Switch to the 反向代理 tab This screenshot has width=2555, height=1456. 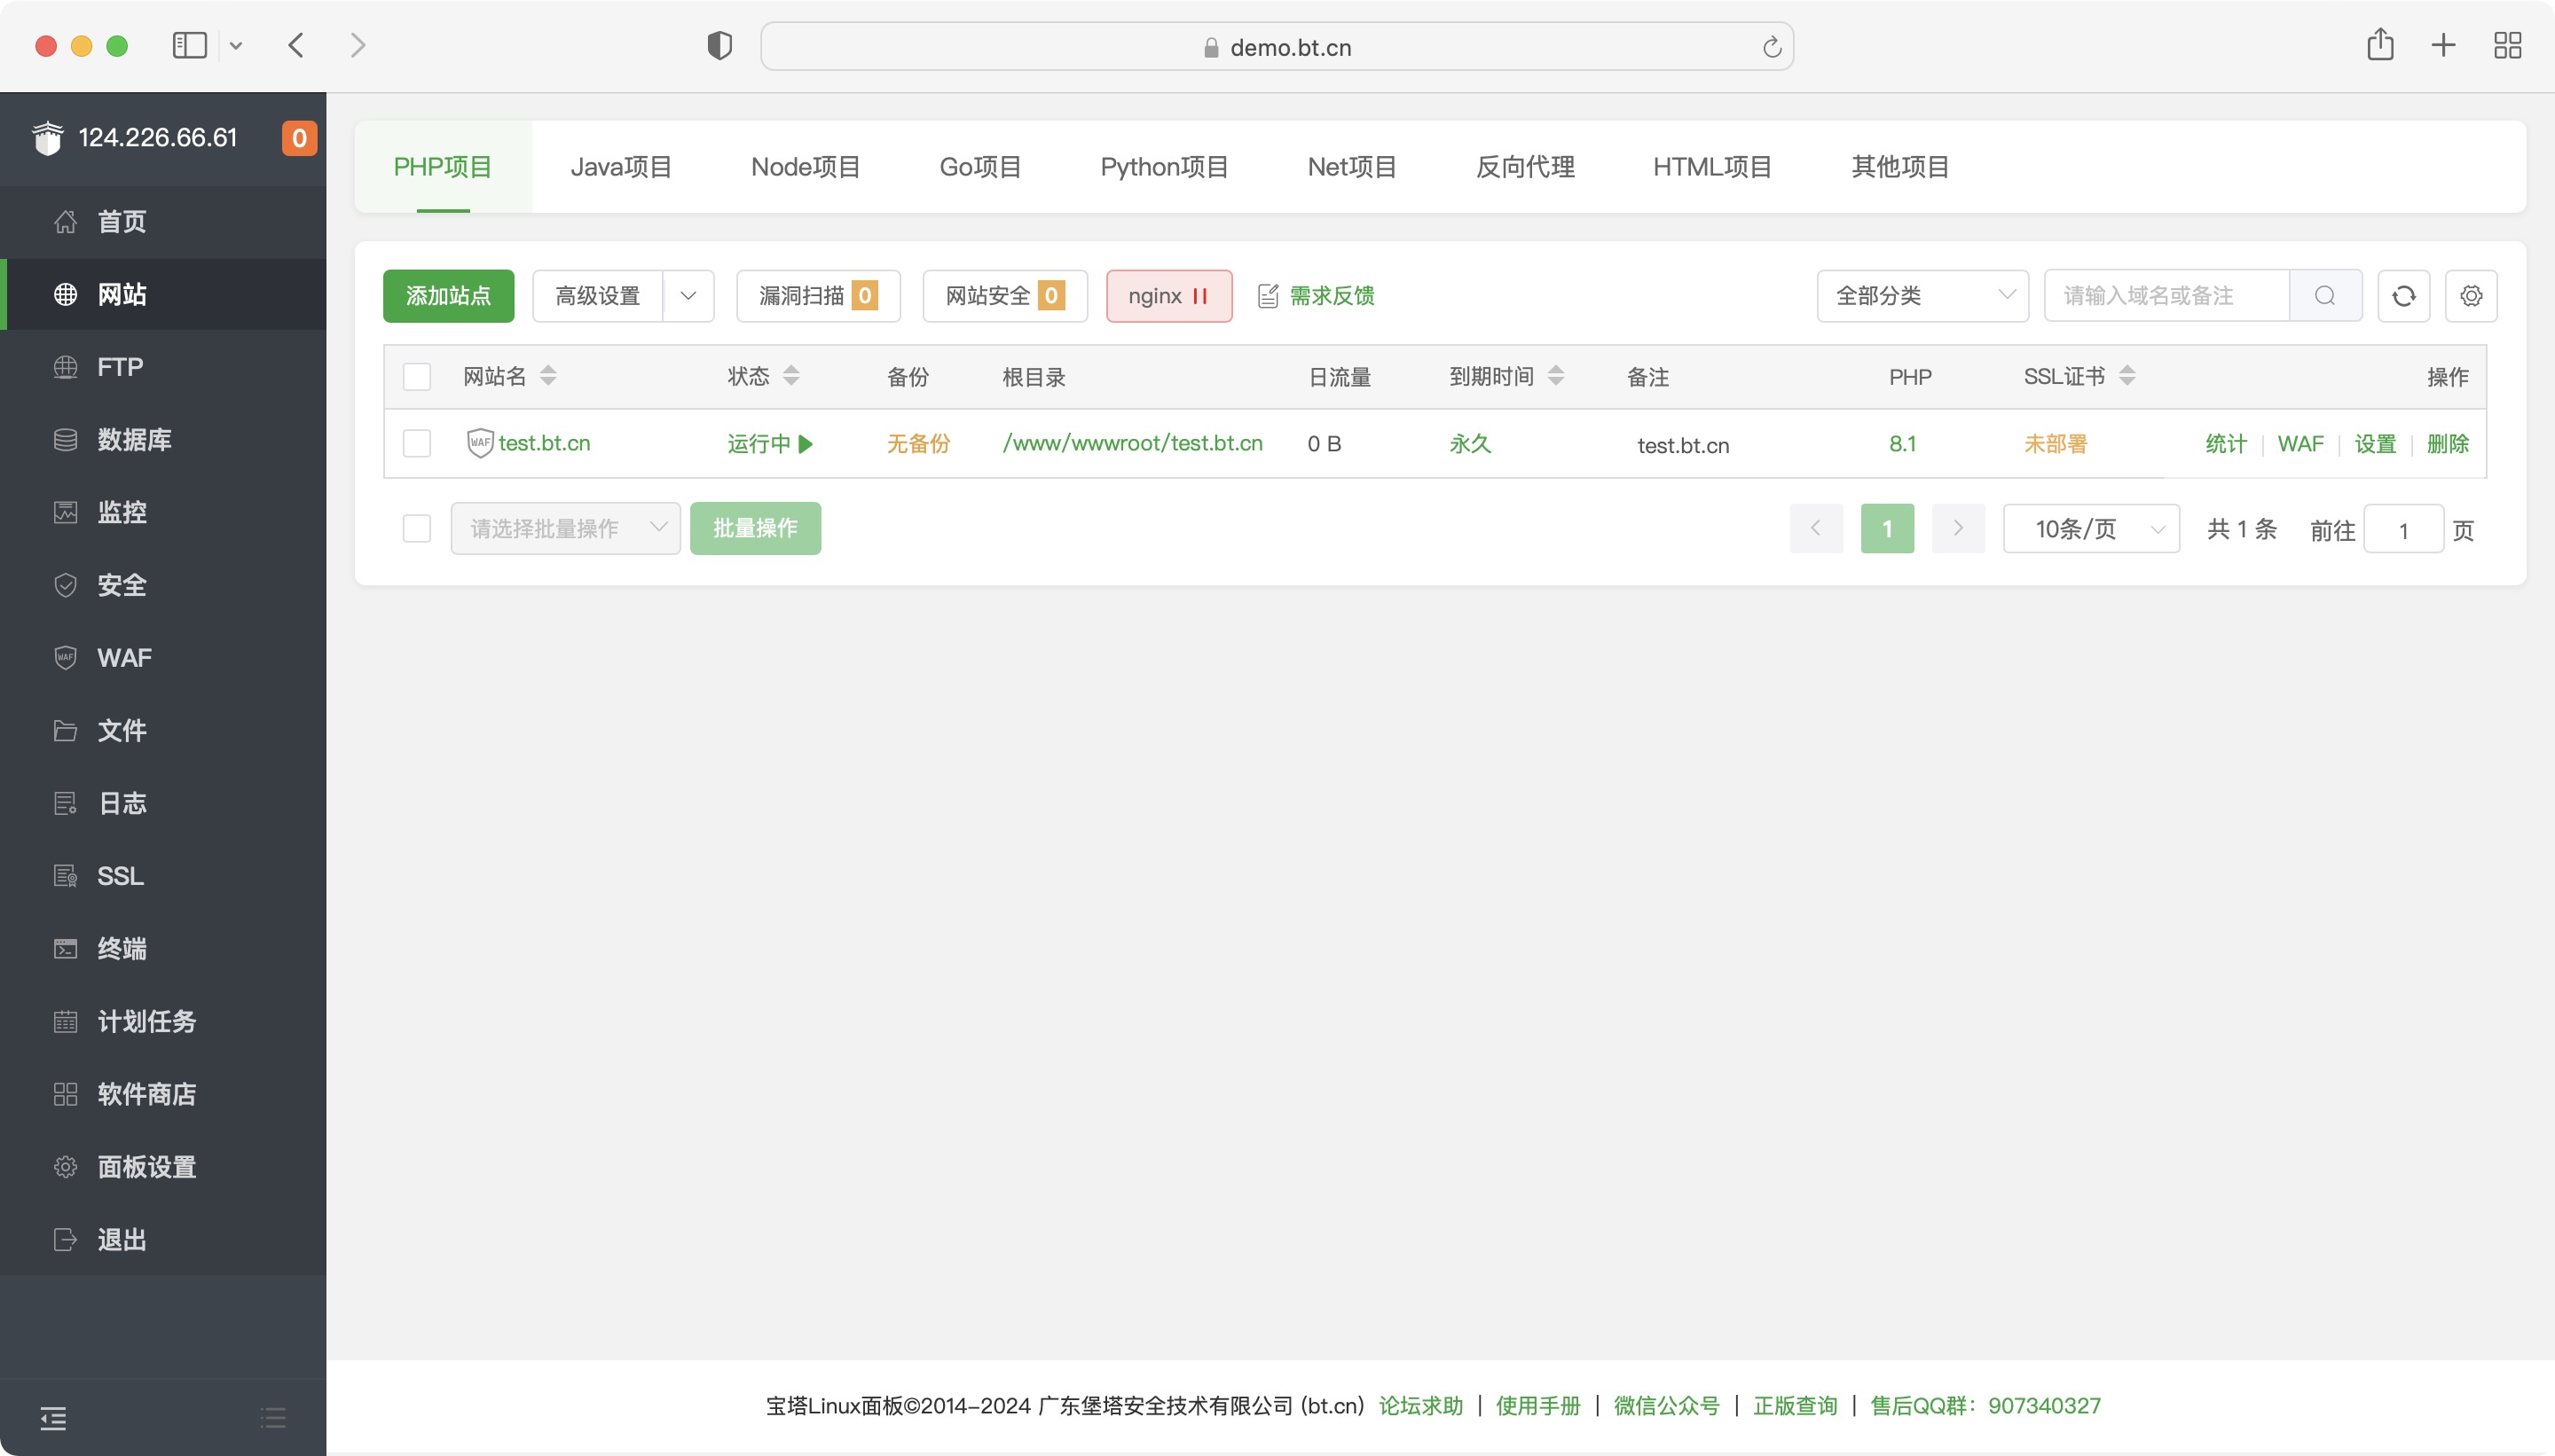(1523, 166)
